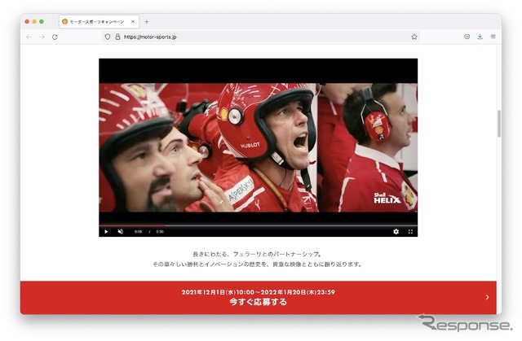Click the Ferrari pit crew video frame
This screenshot has height=341, width=522.
pyautogui.click(x=258, y=147)
